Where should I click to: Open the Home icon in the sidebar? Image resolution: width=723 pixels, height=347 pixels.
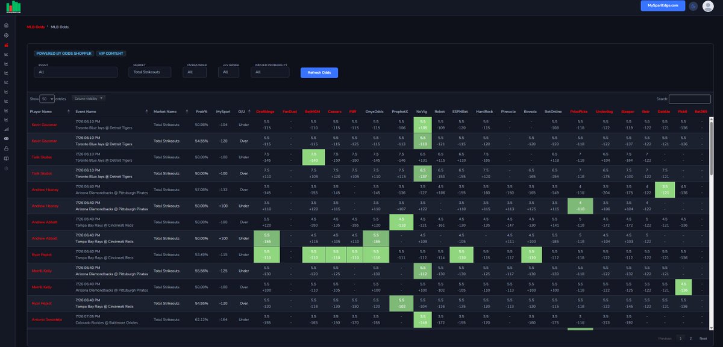click(6, 25)
